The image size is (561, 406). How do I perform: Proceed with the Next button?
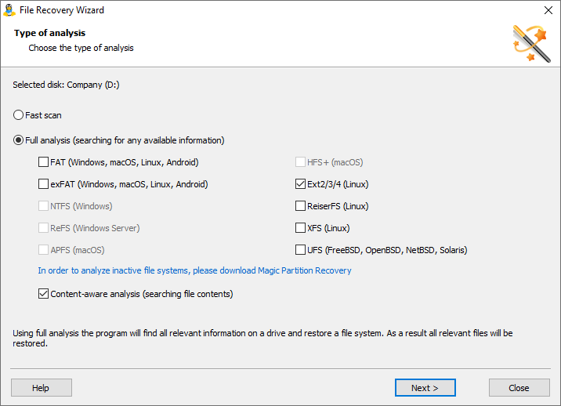pos(425,387)
